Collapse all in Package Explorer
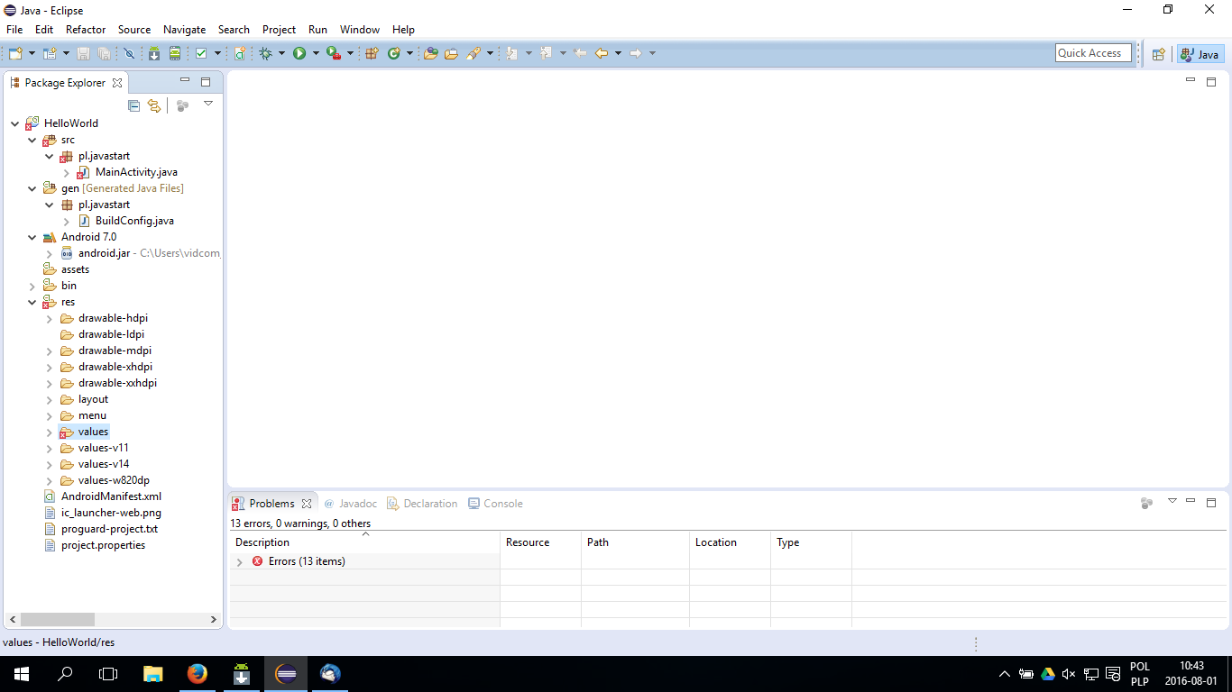 pos(133,105)
